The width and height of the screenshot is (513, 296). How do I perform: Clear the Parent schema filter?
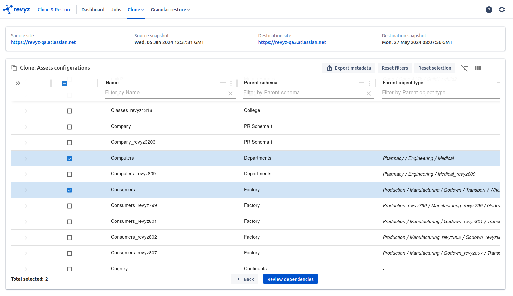(369, 94)
